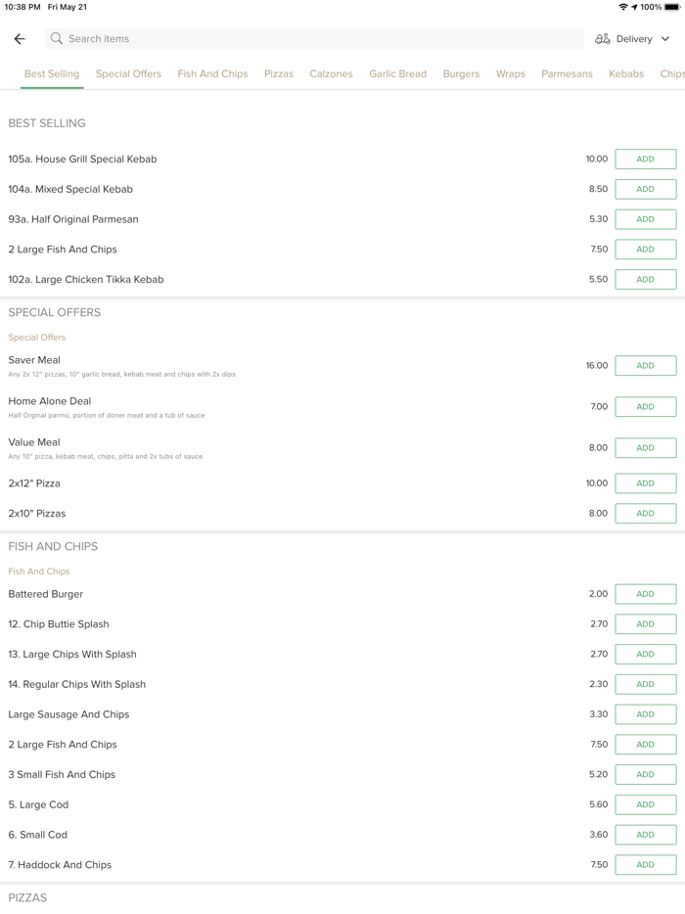Add the Saver Meal offer

click(645, 366)
